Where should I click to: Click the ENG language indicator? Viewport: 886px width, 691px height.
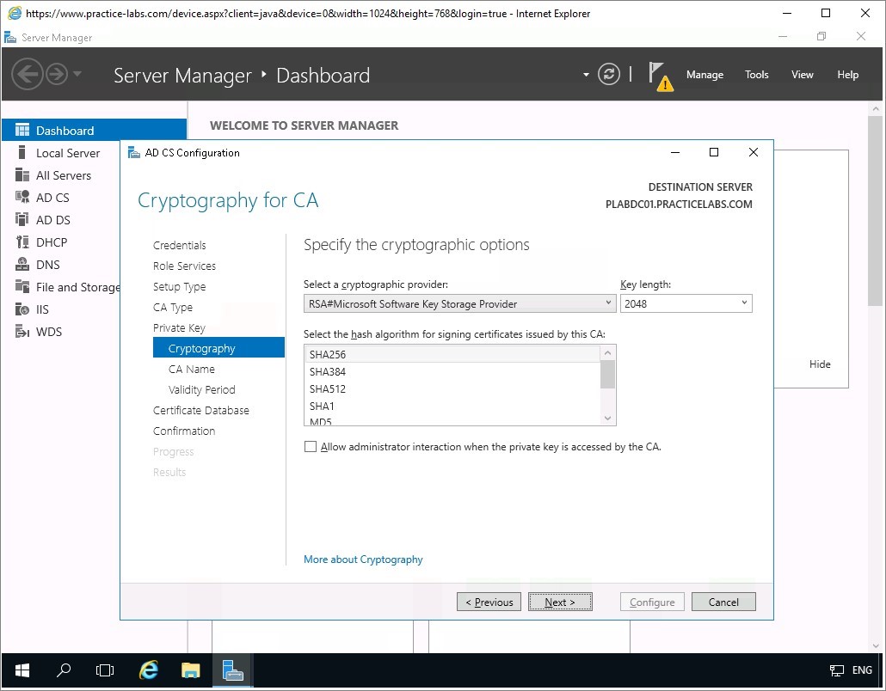point(862,670)
